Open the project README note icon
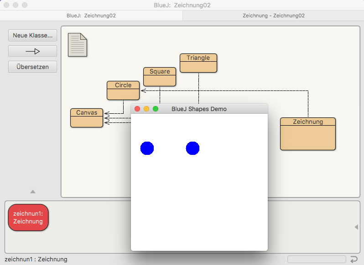Viewport: 364px width, 265px height. pos(77,45)
